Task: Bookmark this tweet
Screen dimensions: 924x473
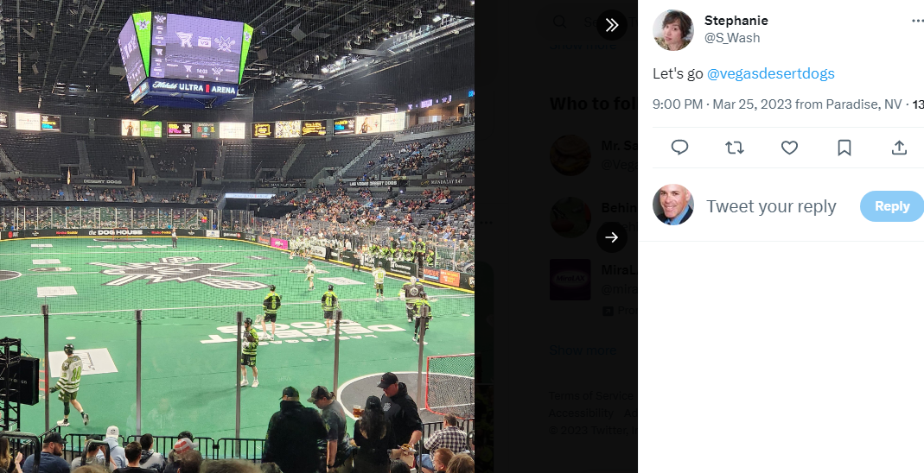Action: (x=844, y=147)
